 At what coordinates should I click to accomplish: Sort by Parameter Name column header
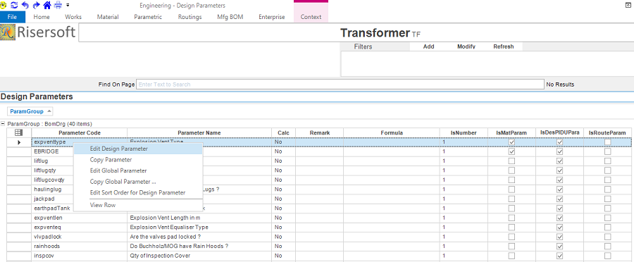point(199,132)
